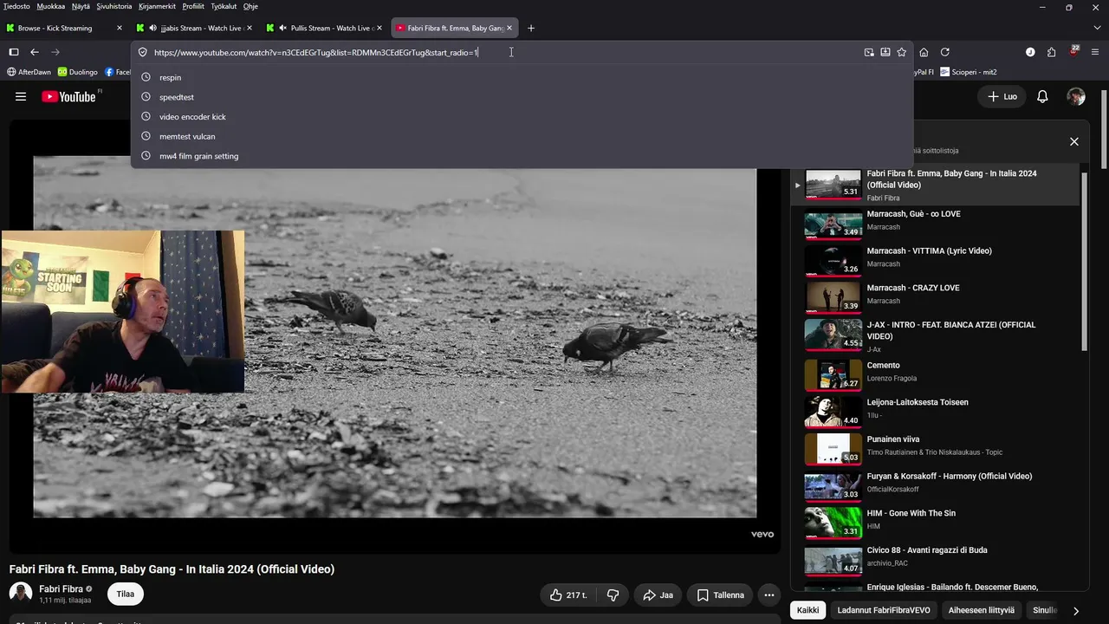
Task: Open the Kirjanmerkit menu
Action: pyautogui.click(x=157, y=6)
